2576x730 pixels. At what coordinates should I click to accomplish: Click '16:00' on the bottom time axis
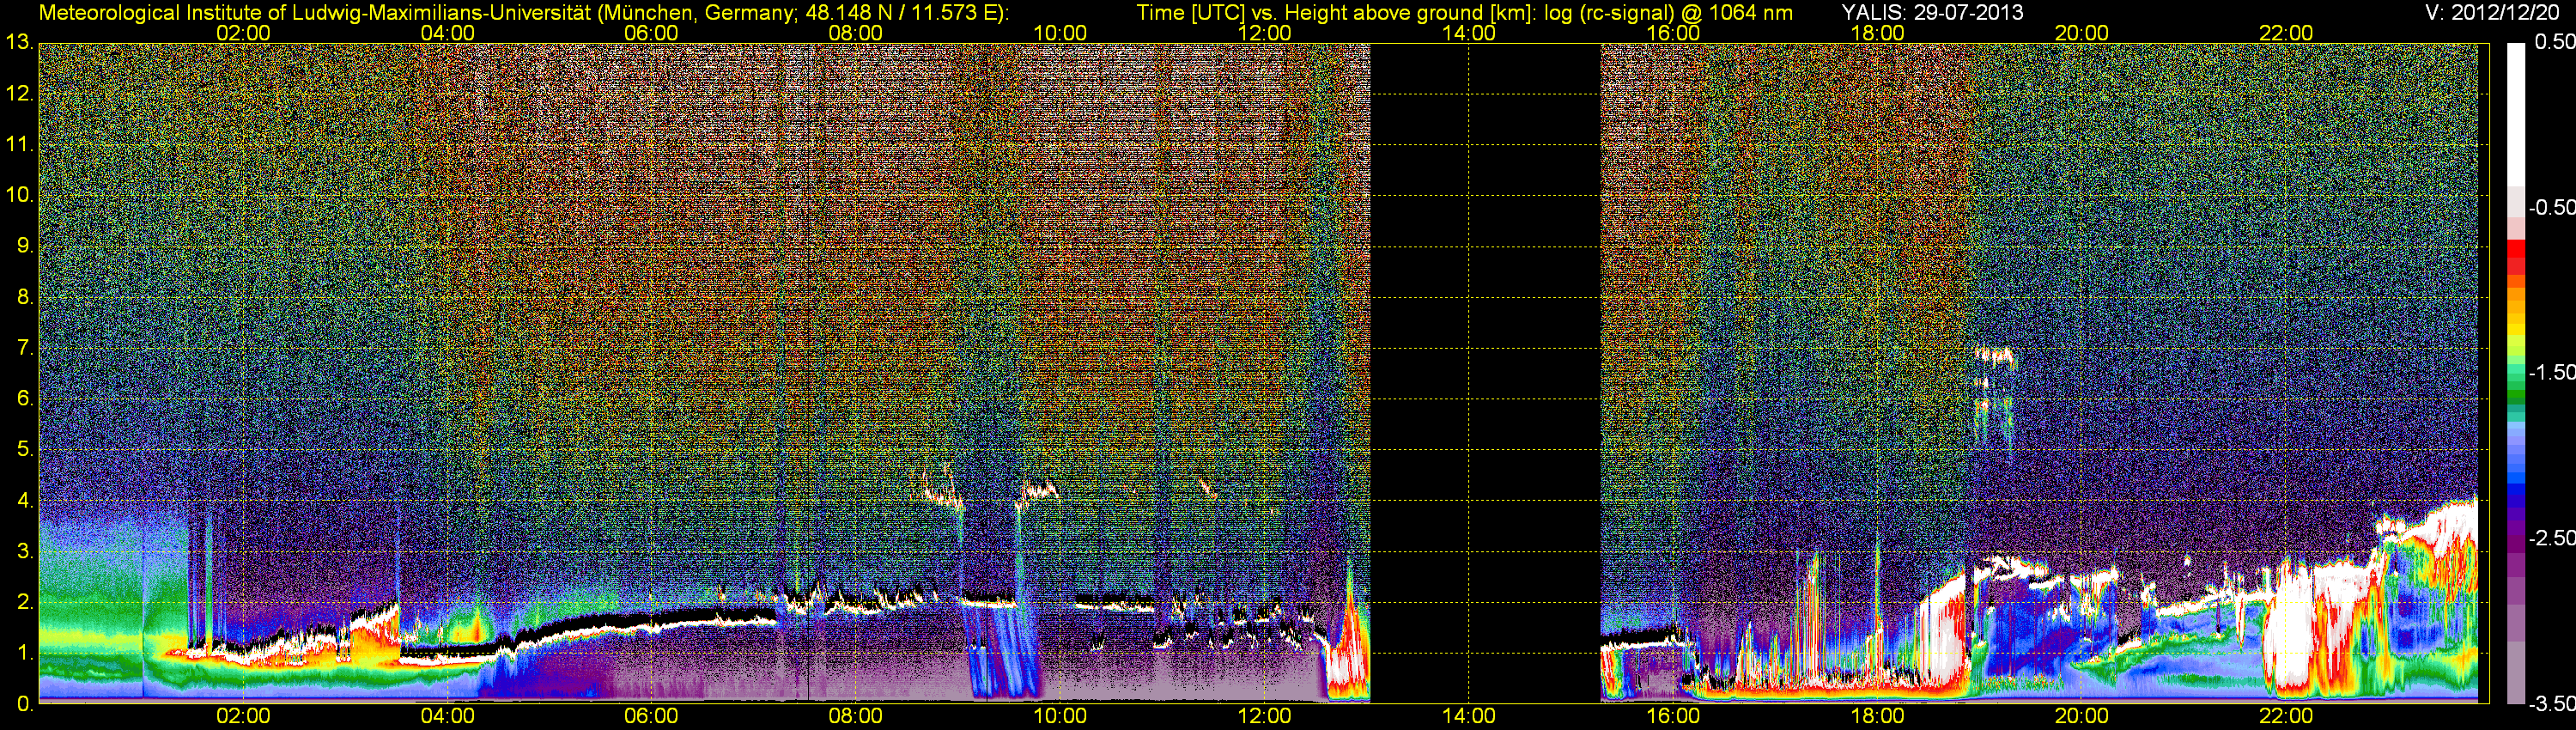click(1673, 716)
